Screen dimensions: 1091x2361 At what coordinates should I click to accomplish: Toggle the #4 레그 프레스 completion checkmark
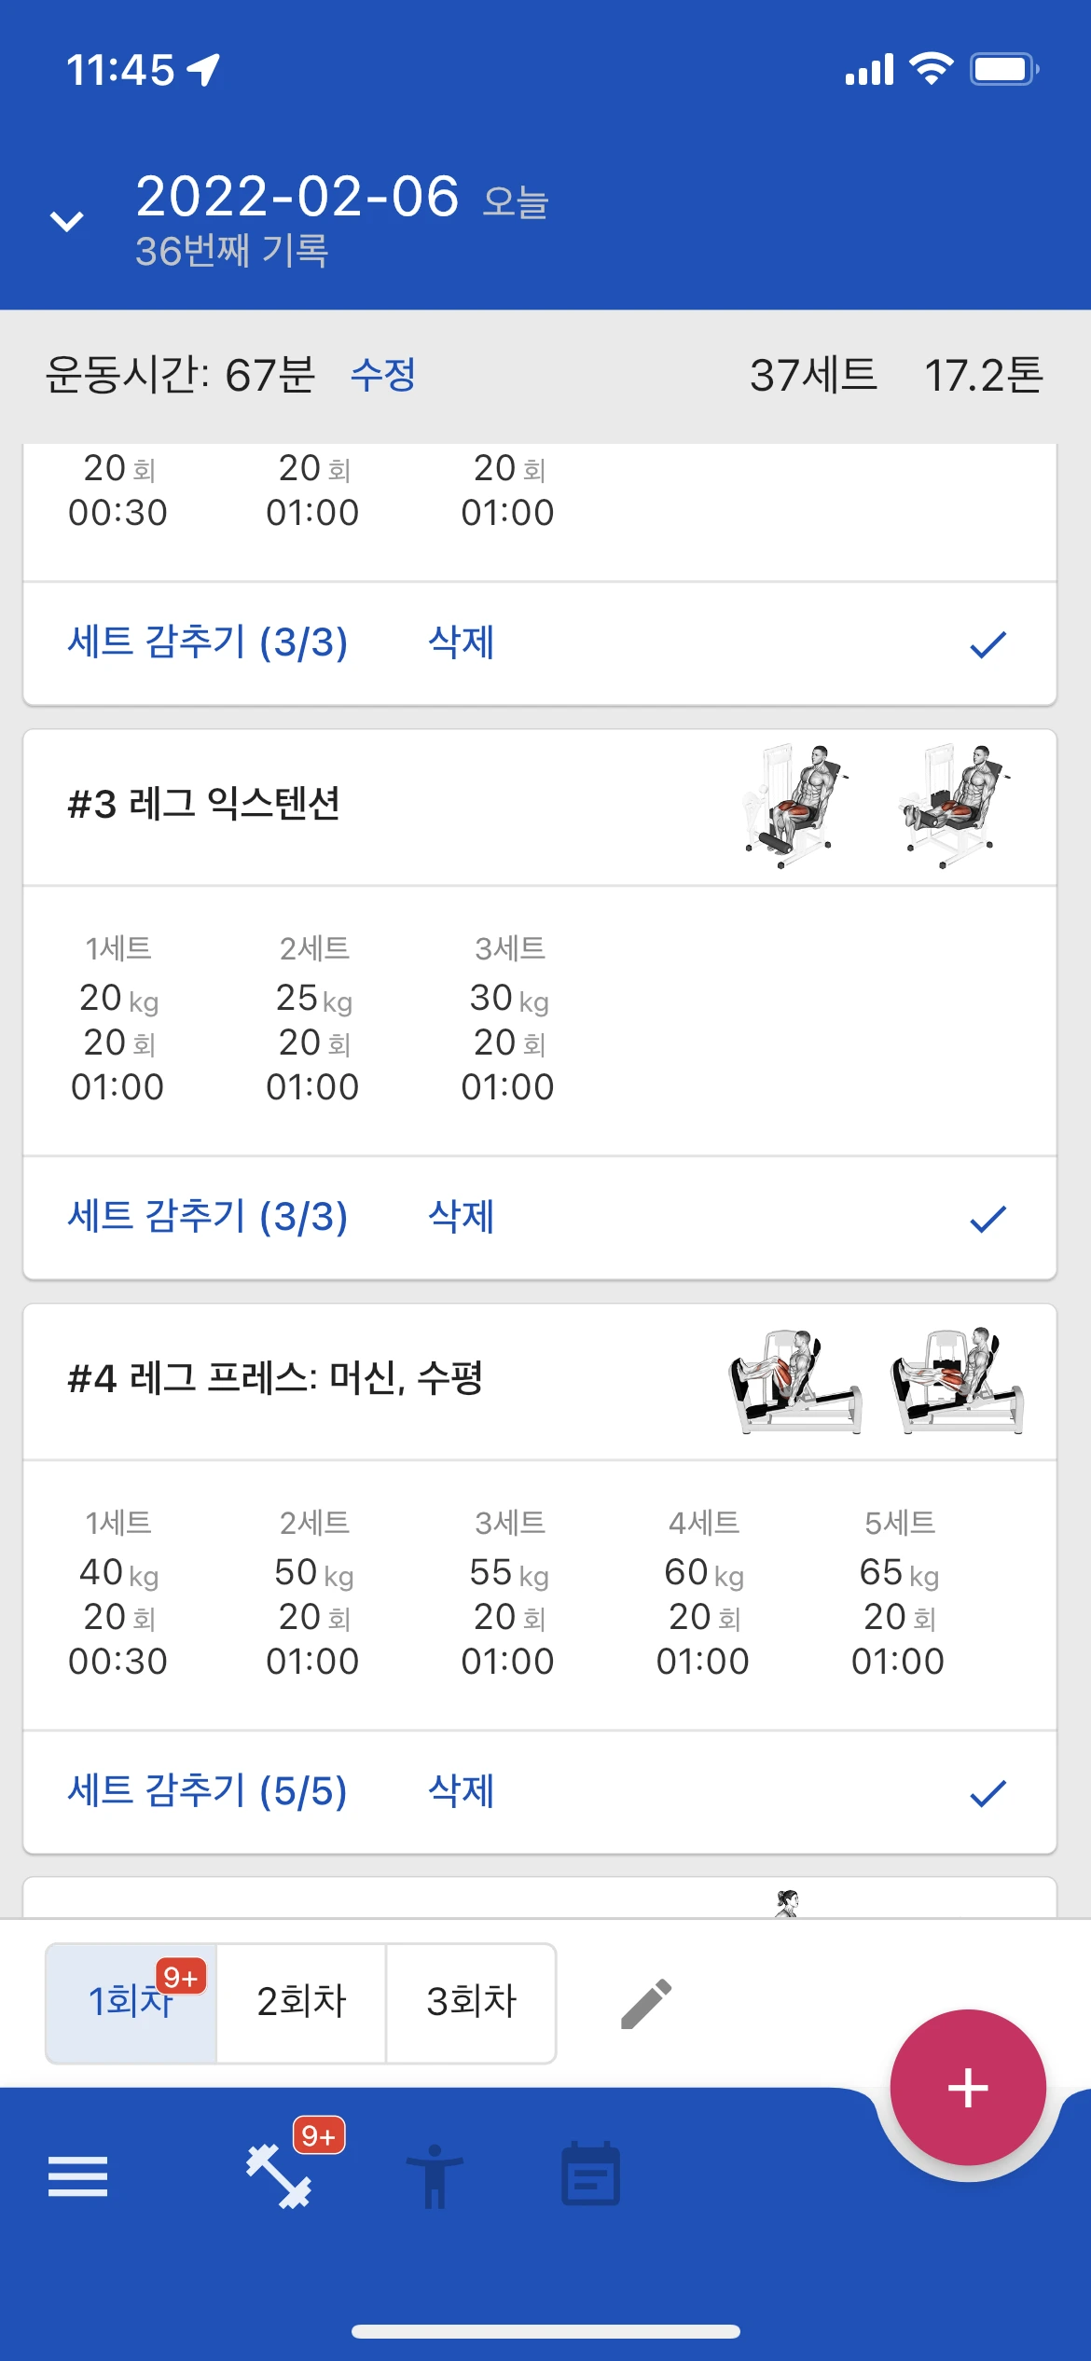(x=987, y=1792)
